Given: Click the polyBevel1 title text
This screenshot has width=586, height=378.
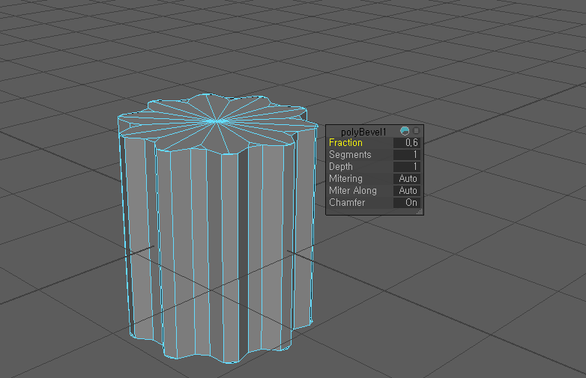Looking at the screenshot, I should click(363, 132).
